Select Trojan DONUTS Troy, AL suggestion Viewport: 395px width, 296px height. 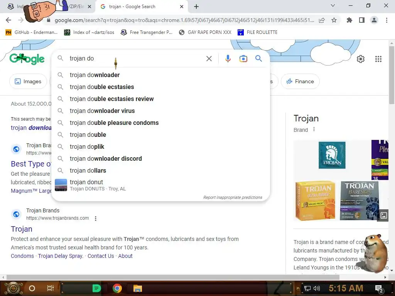160,185
